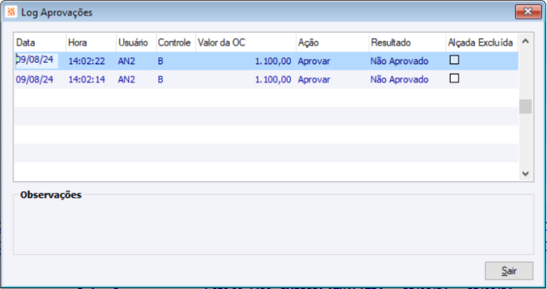547x289 pixels.
Task: Click the scrollbar up arrow
Action: (525, 42)
